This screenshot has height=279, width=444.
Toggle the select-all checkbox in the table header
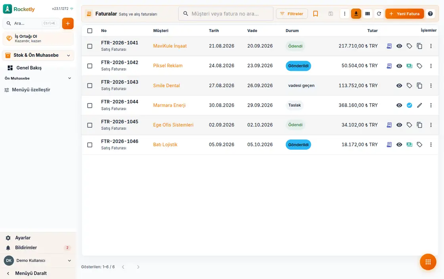[x=90, y=31]
